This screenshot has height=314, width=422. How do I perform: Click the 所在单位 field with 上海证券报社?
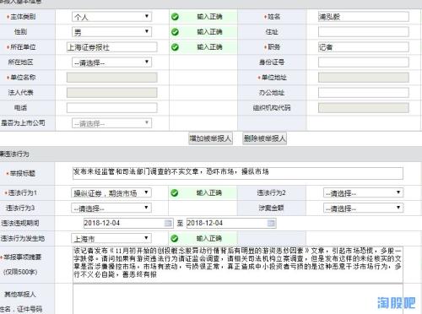(x=111, y=47)
